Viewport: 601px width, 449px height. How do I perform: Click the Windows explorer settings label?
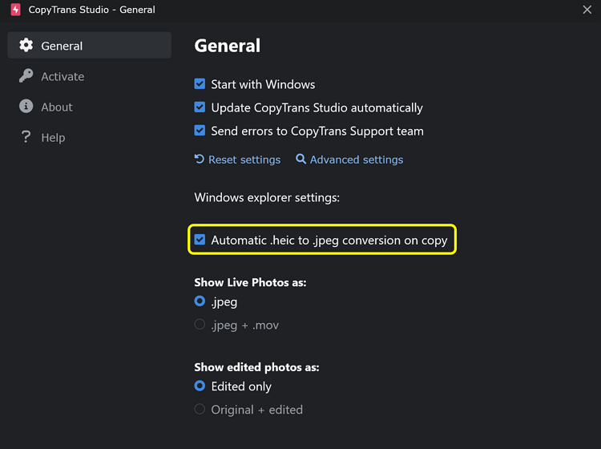[267, 198]
